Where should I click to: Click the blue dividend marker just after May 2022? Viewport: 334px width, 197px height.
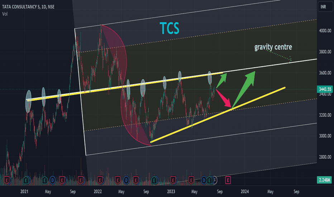pos(126,181)
